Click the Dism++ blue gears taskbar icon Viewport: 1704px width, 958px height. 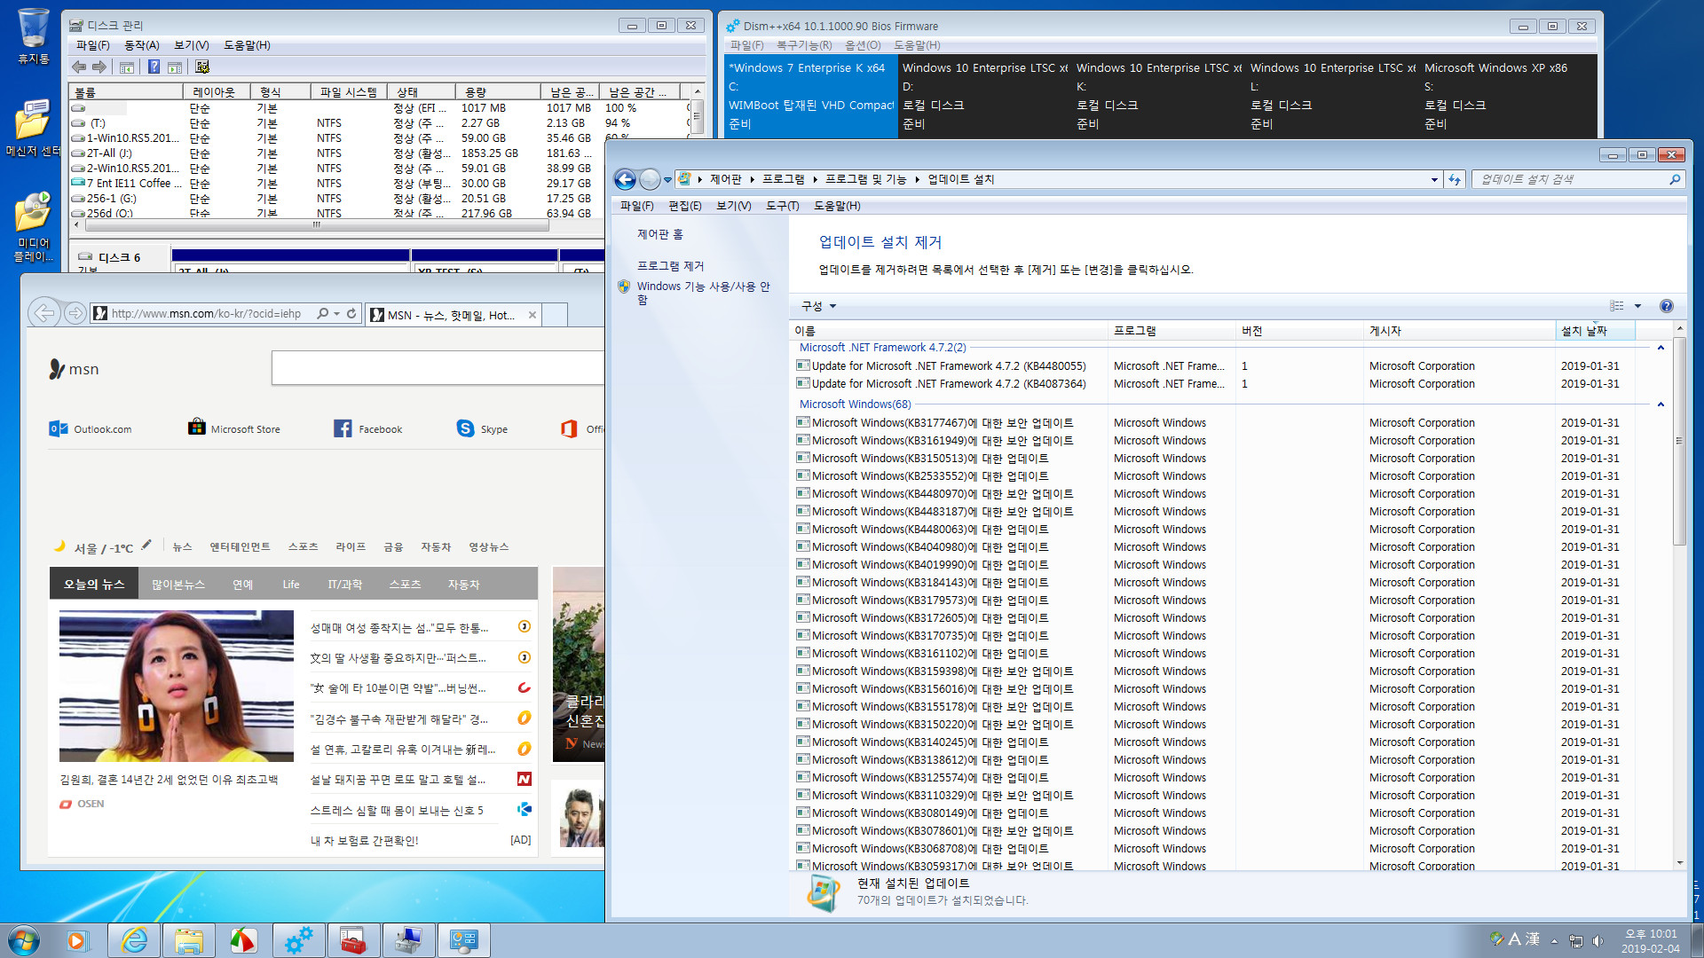click(298, 940)
